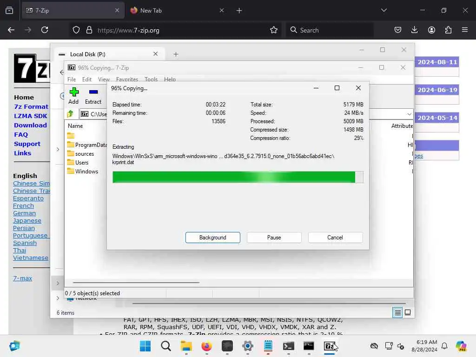Click the Firefox Search field
Viewport: 476px width, 357px height.
[x=330, y=30]
